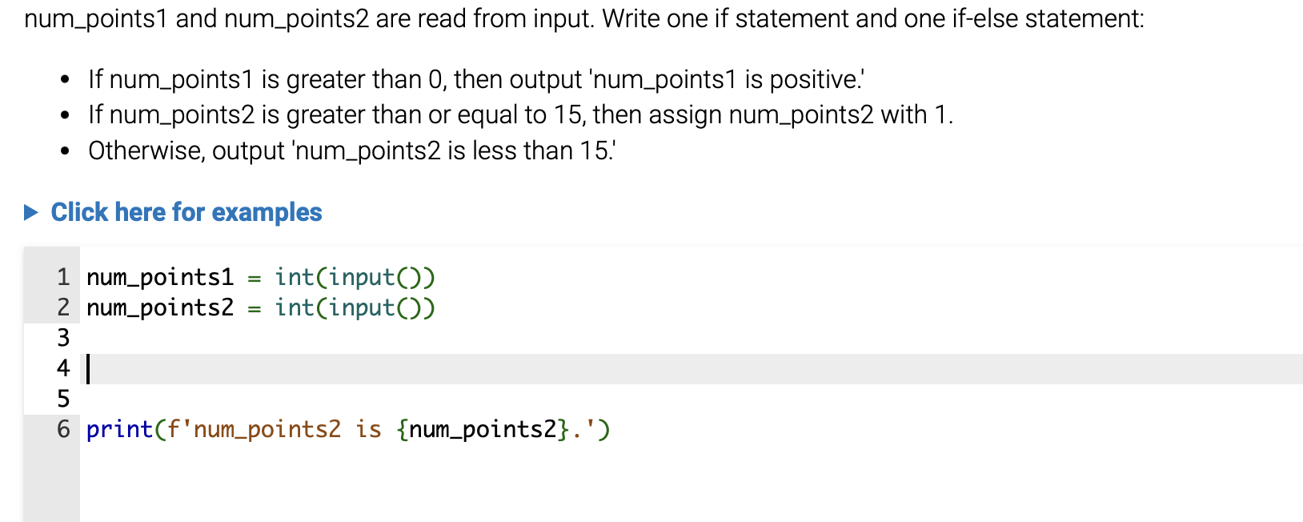Click line number 1 in the gutter
Image resolution: width=1303 pixels, height=522 pixels.
pos(62,277)
